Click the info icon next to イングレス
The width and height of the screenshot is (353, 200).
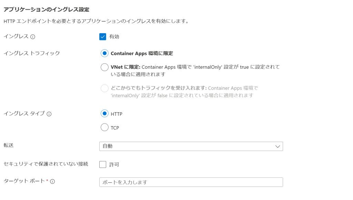[33, 37]
